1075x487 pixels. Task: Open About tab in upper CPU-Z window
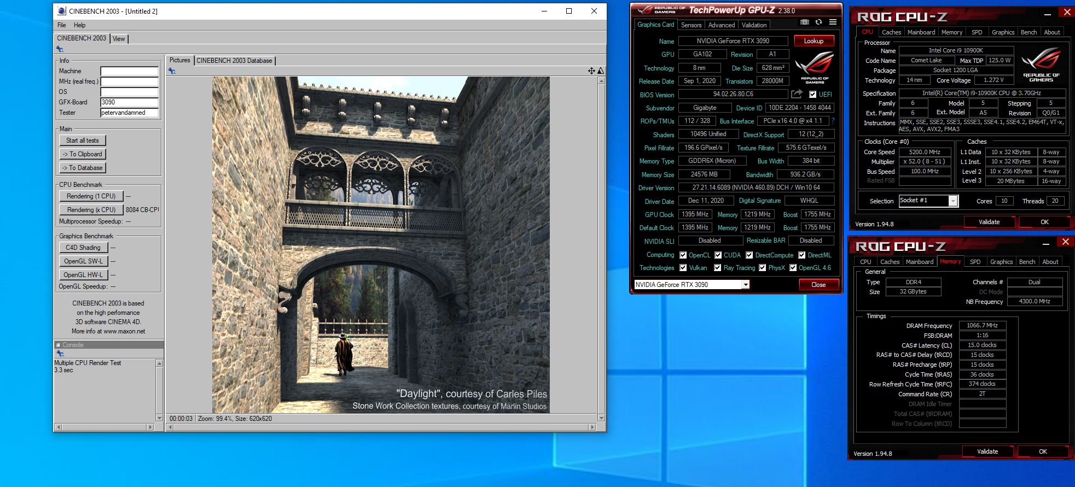(1051, 32)
